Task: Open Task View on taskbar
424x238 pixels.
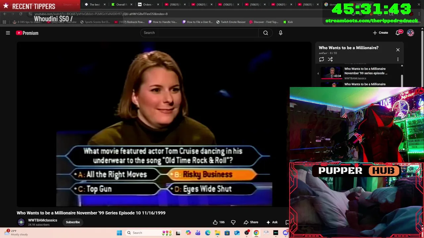Action: [x=178, y=233]
